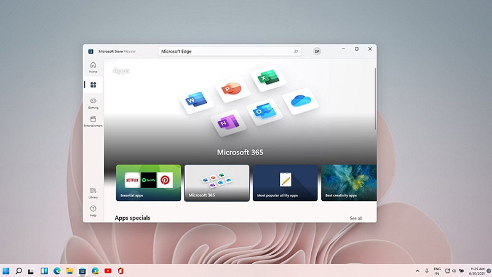Open notification count badge on taskbar
This screenshot has height=277, width=492.
pyautogui.click(x=489, y=271)
